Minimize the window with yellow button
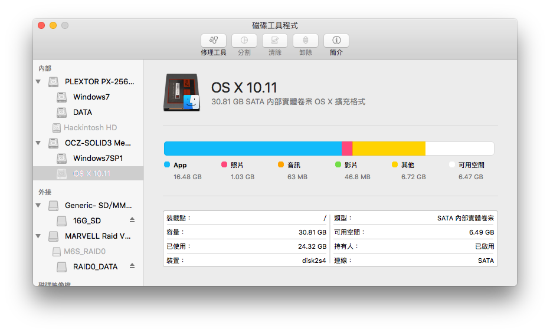The height and width of the screenshot is (333, 550). point(53,25)
